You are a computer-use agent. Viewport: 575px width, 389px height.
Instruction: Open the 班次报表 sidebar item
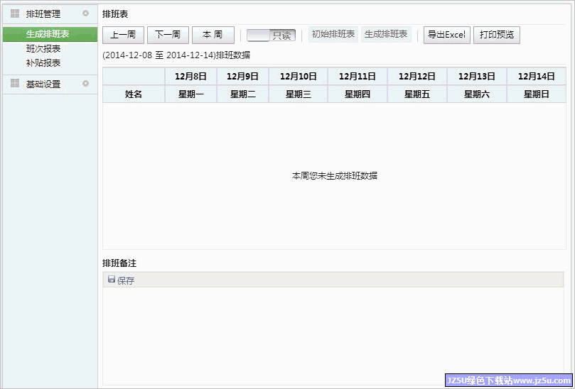point(43,49)
